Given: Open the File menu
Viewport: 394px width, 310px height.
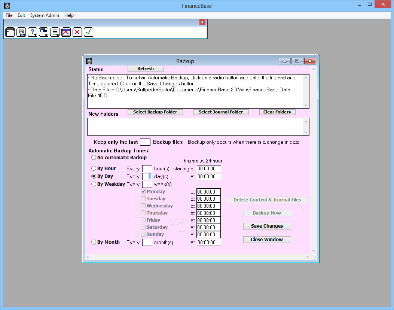Looking at the screenshot, I should [9, 15].
